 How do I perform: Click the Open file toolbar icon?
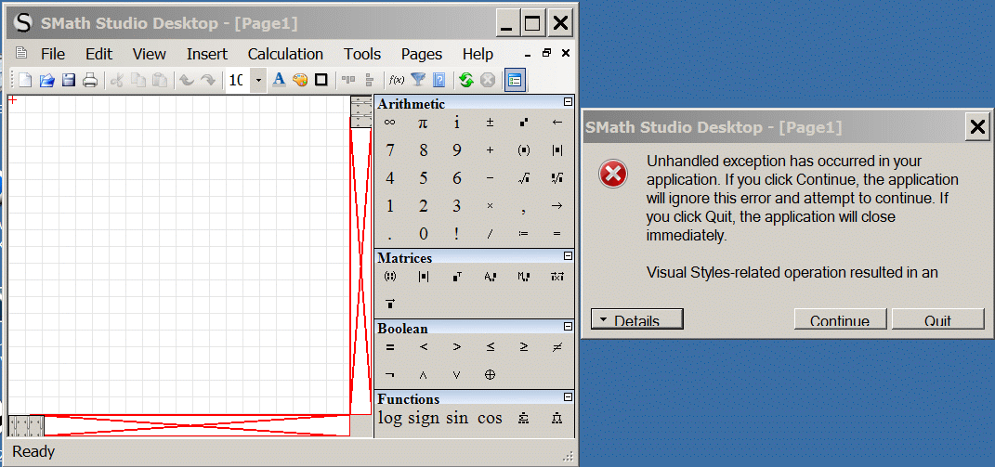tap(46, 81)
